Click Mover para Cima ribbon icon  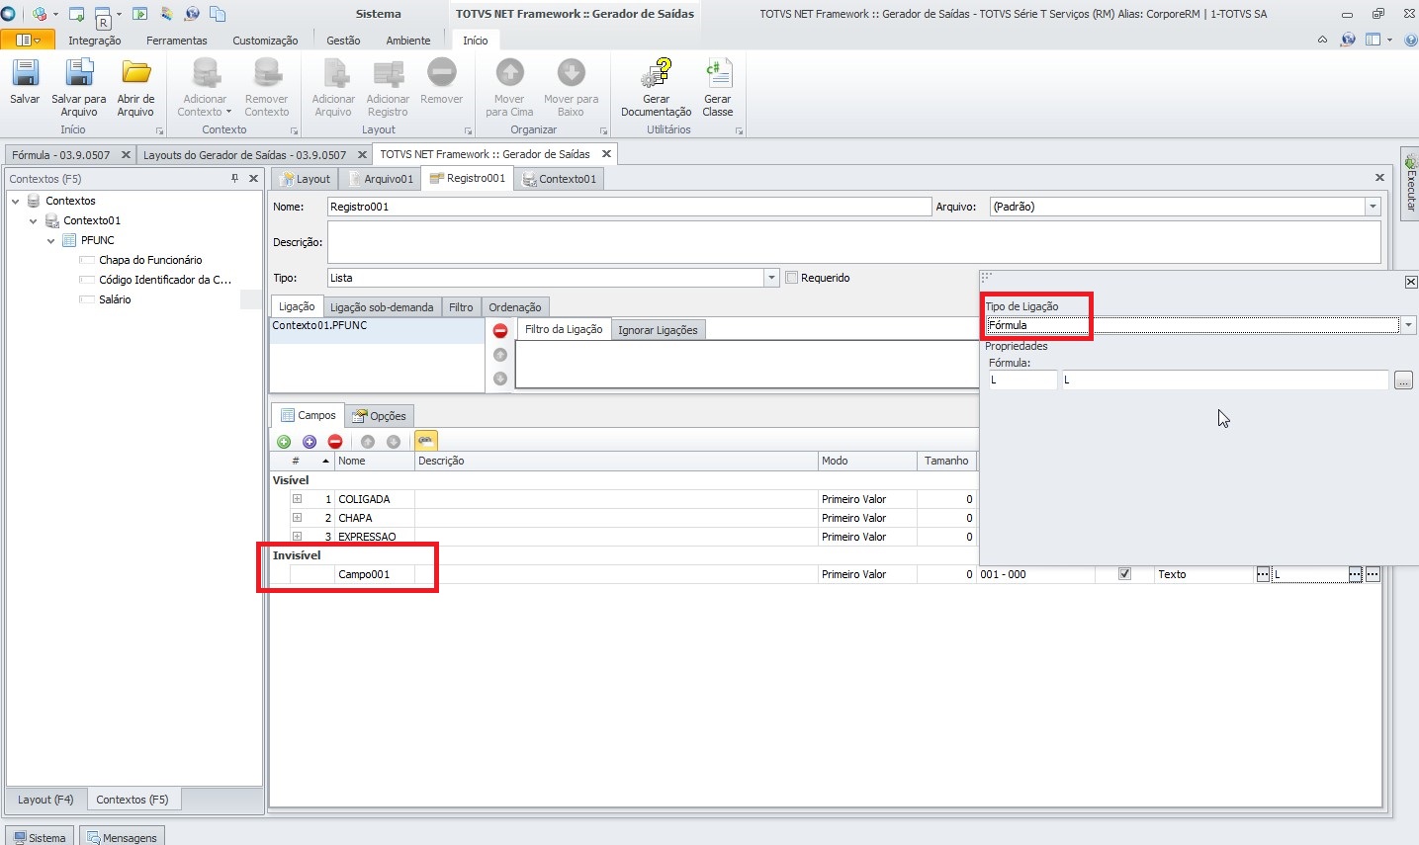(x=509, y=73)
